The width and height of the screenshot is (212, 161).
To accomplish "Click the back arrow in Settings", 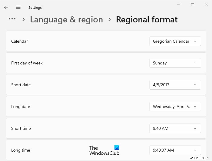I will click(6, 7).
